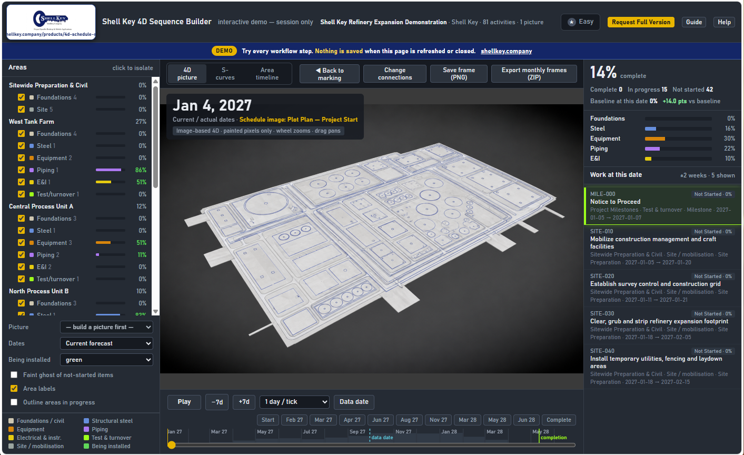
Task: Click the Foundations / civil legend swatch
Action: pyautogui.click(x=12, y=421)
